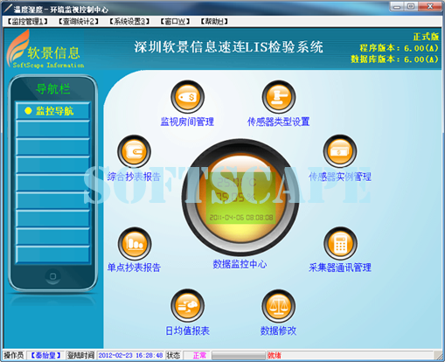Minimize the application window
This screenshot has height=362, width=445.
click(x=397, y=6)
